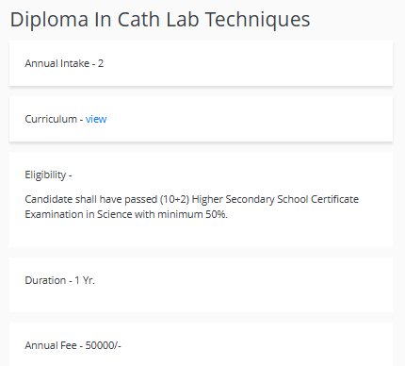Click the word 'Techniques' in the title
Screen dimensions: 405x366
(x=258, y=20)
